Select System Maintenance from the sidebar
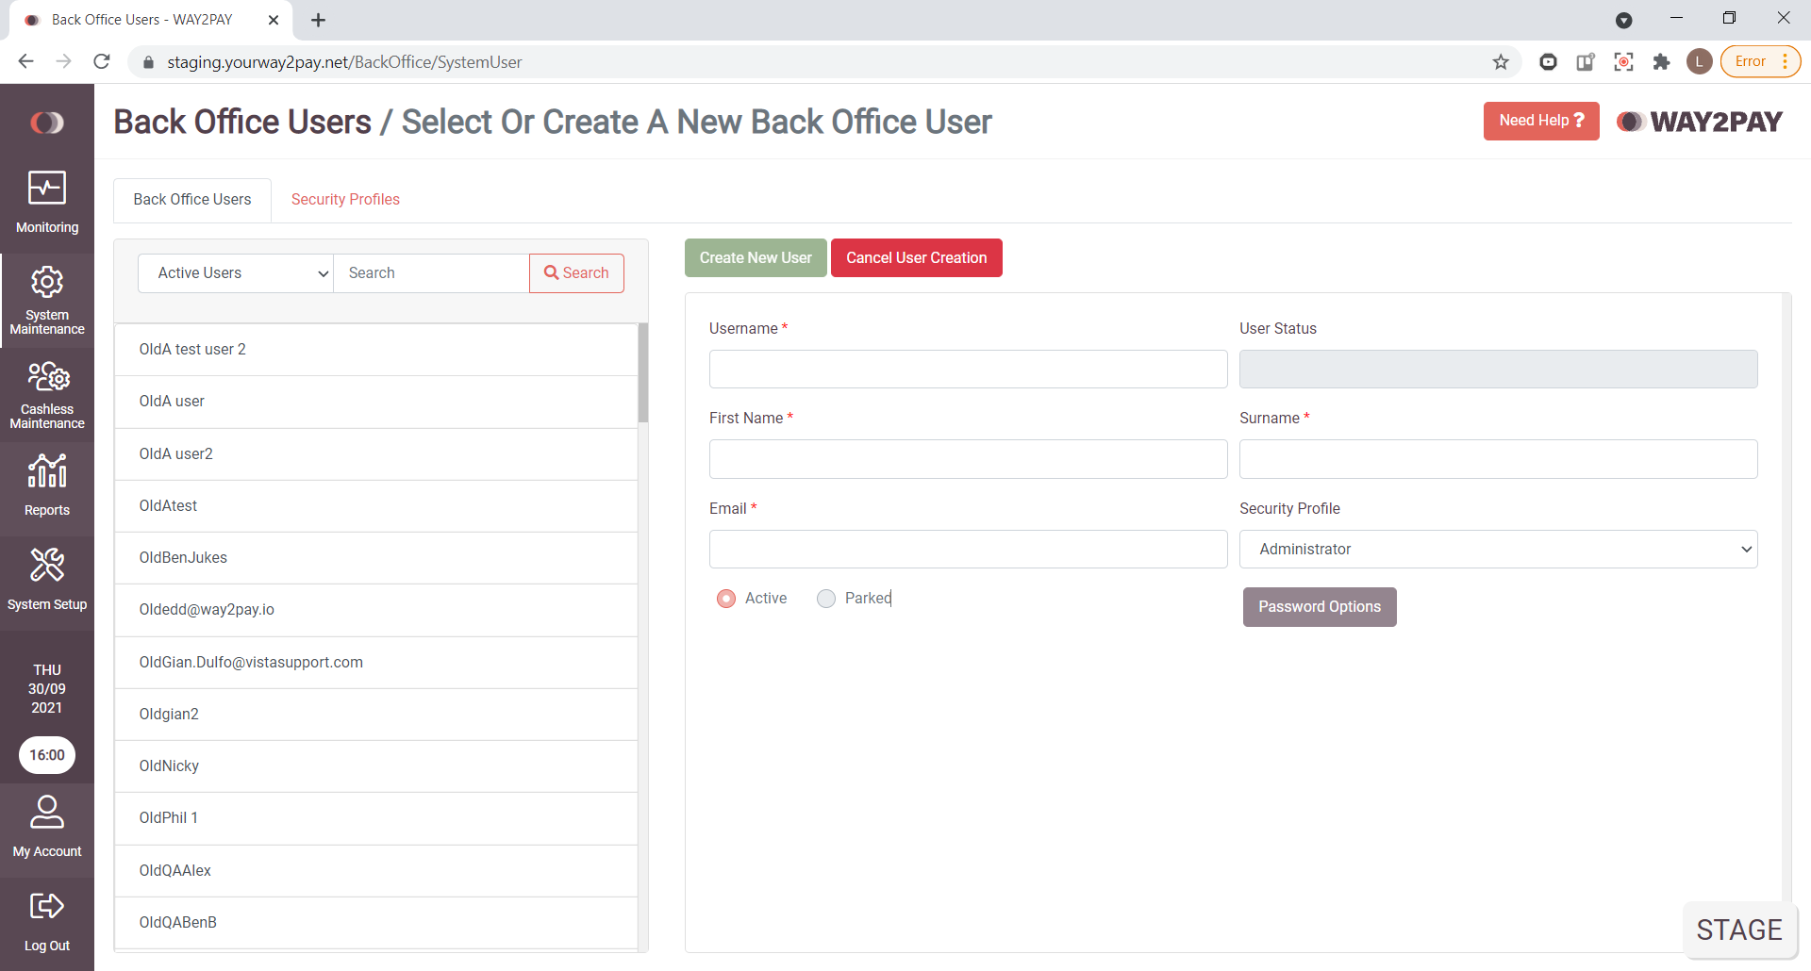The height and width of the screenshot is (971, 1811). tap(46, 299)
